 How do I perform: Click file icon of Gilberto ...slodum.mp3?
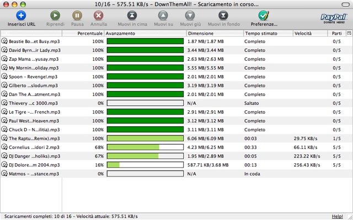click(x=4, y=85)
